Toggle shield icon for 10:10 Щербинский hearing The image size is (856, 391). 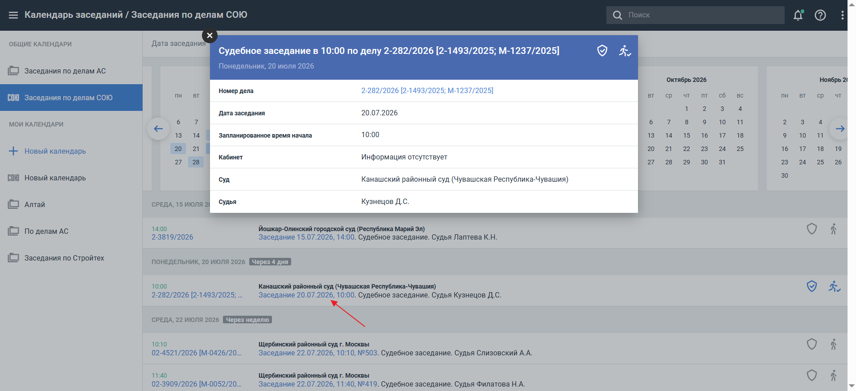[x=812, y=344]
